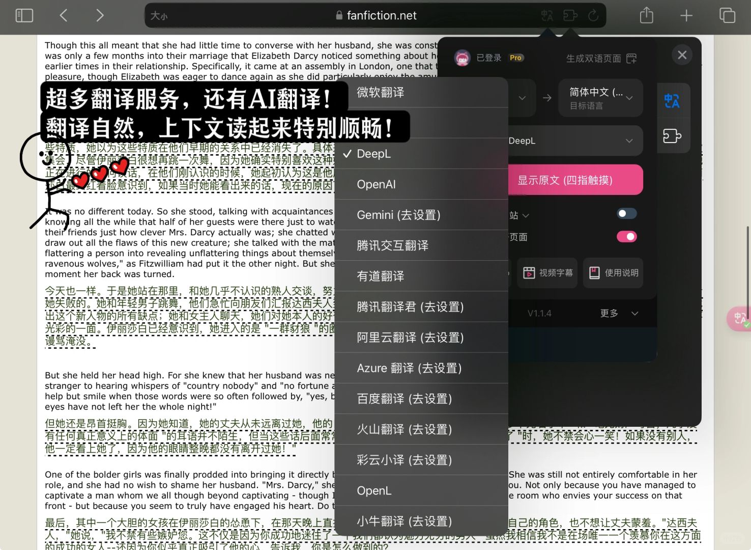751x550 pixels.
Task: Select 彩云小译 (去设置) option
Action: (x=421, y=460)
